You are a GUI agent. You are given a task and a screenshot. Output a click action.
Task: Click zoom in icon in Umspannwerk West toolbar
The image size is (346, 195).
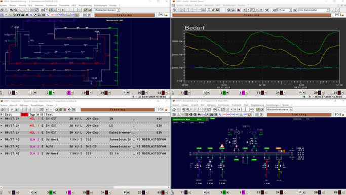click(183, 109)
